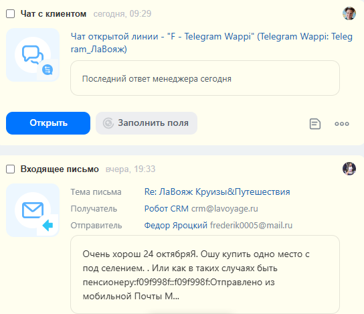
Task: Click the sender link 'Федор Яроцкий'
Action: (176, 225)
